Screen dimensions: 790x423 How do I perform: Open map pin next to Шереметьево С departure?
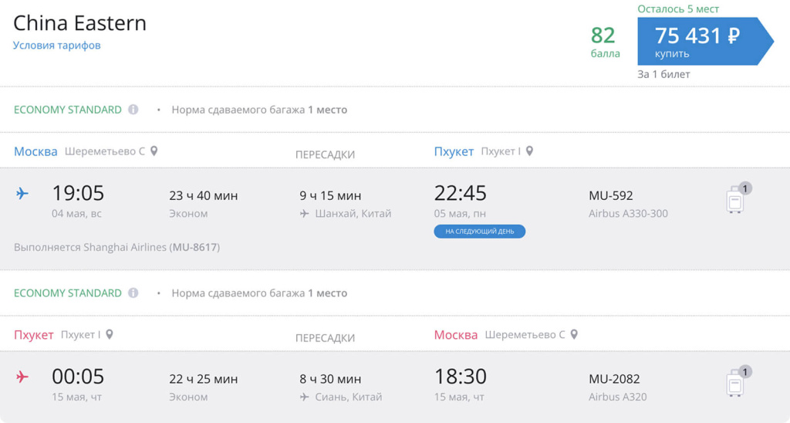click(x=154, y=151)
